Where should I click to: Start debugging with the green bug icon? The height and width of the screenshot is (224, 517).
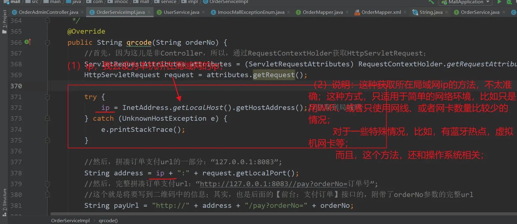pyautogui.click(x=509, y=2)
